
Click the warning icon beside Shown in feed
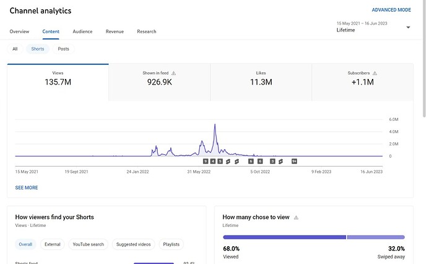[173, 73]
